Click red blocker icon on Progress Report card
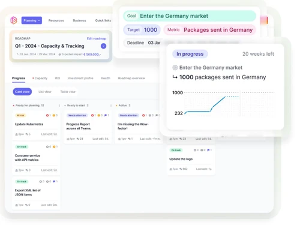300x225 pixels. tap(92, 115)
